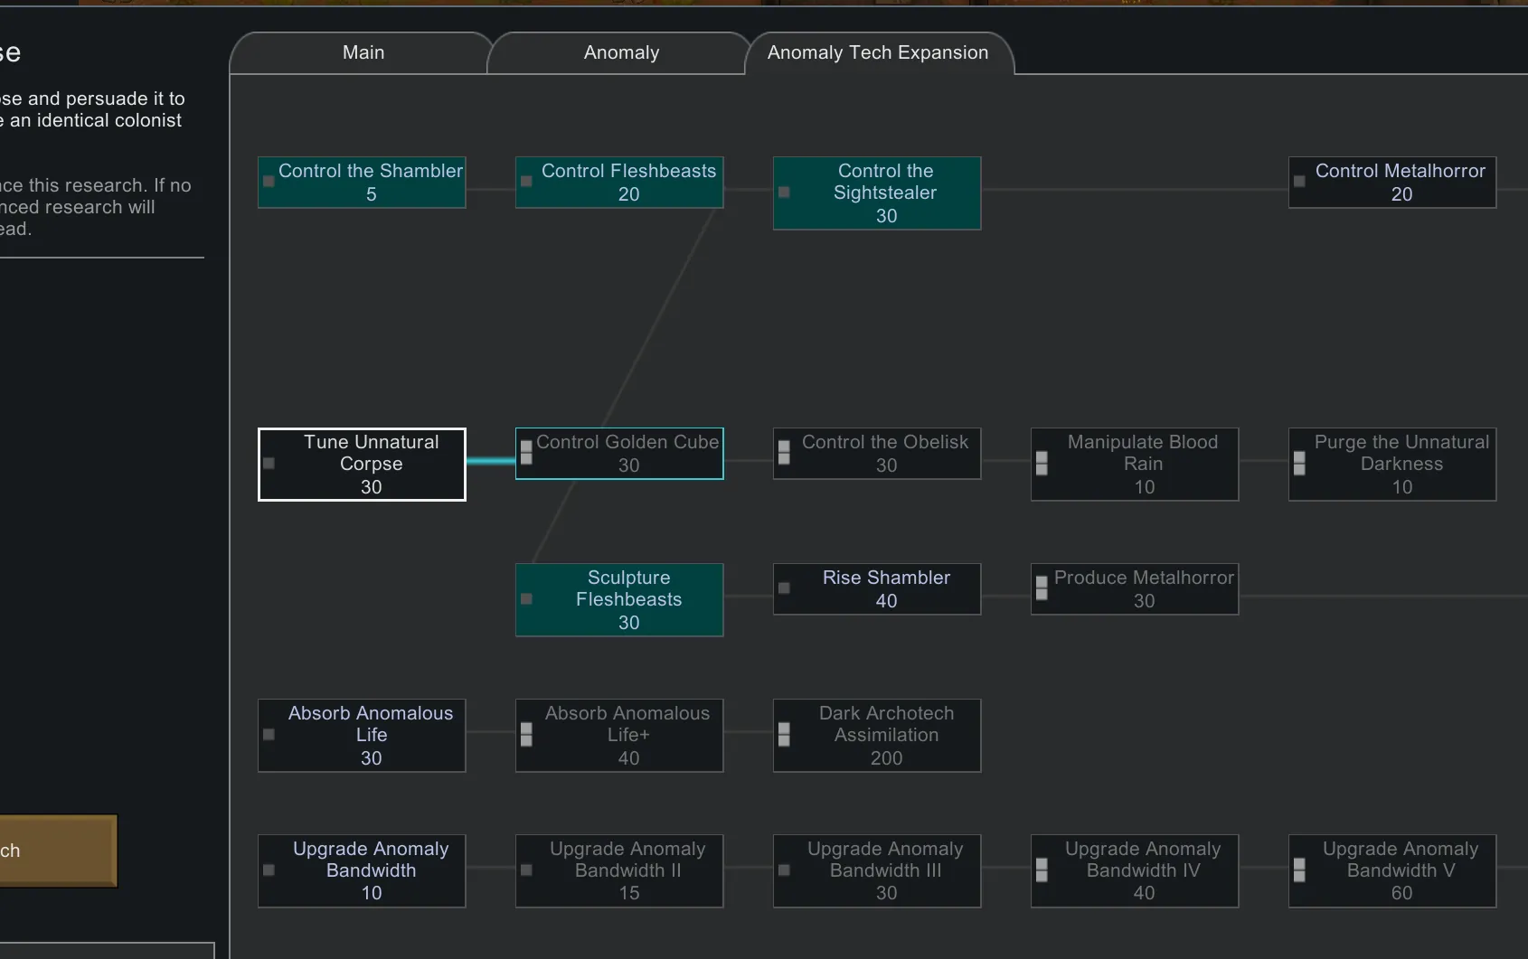The height and width of the screenshot is (959, 1528).
Task: Click the stacked icon on Upgrade Anomaly Bandwidth V
Action: pos(1299,870)
